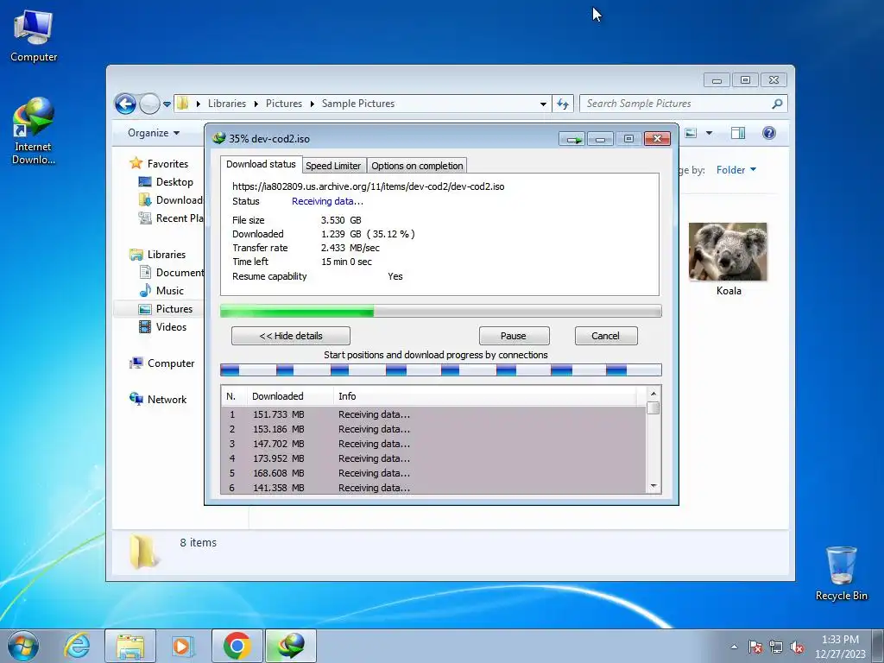Open the Explorer recent locations dropdown arrow
884x663 pixels.
click(x=167, y=104)
